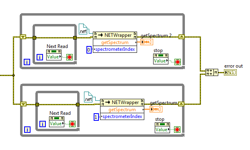Click the numeric constant 0 for spectrometerIndex
The height and width of the screenshot is (150, 250).
pyautogui.click(x=89, y=50)
